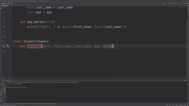The height and width of the screenshot is (106, 189).
Task: Click the __init__ breadcrumb below editor
Action: point(9,79)
